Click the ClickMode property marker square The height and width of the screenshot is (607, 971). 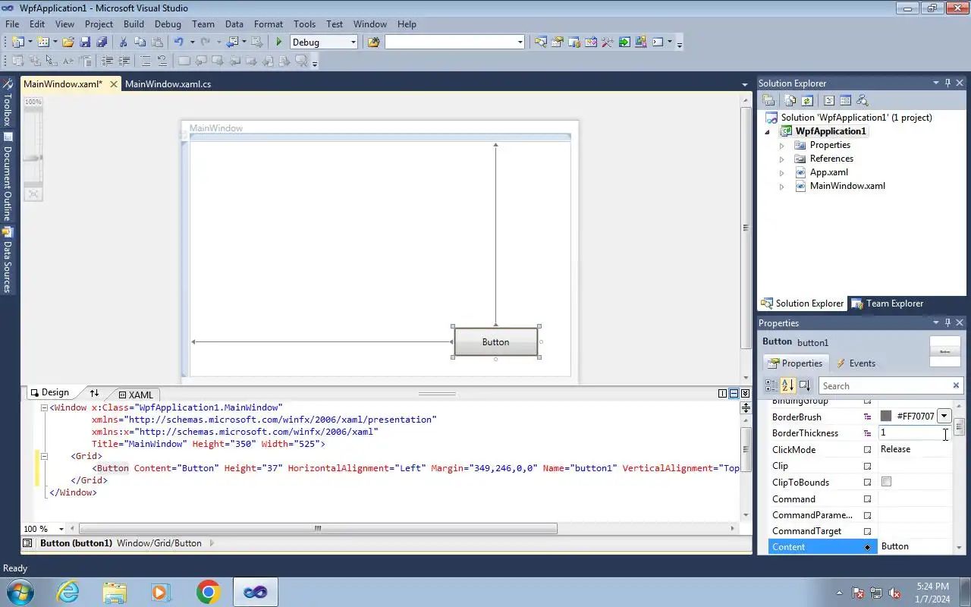(868, 450)
